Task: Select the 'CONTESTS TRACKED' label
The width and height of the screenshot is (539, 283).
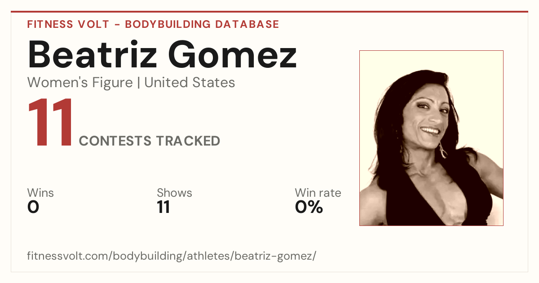Action: (x=150, y=141)
